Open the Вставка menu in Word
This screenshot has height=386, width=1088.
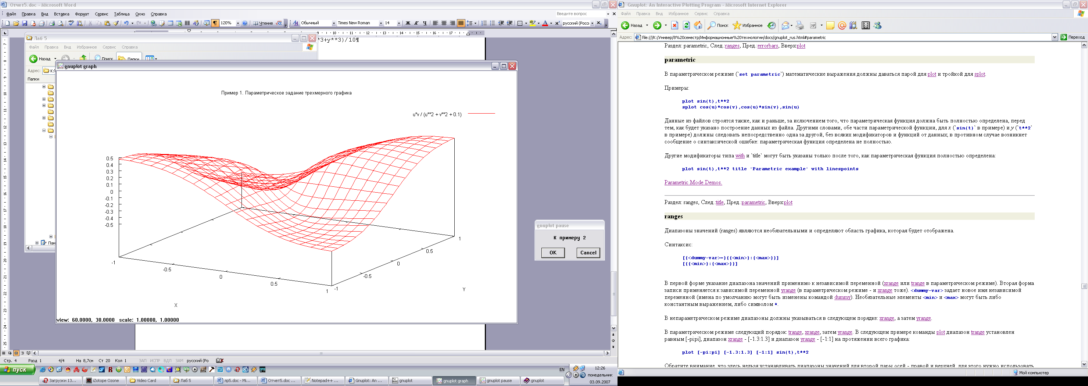point(61,14)
